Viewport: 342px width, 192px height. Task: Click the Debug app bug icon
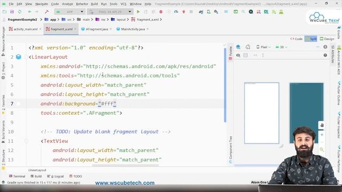coord(161,12)
